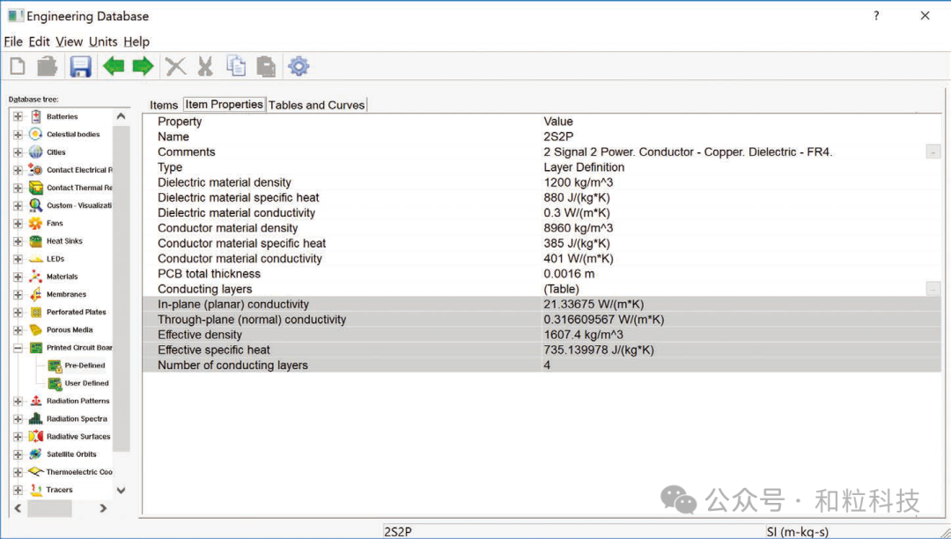Viewport: 951px width, 539px height.
Task: Select Pre-Defined under Printed Circuit Boards
Action: 85,365
